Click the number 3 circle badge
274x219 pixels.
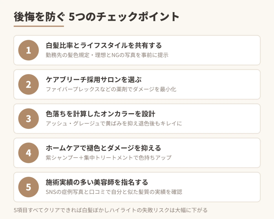pos(28,119)
